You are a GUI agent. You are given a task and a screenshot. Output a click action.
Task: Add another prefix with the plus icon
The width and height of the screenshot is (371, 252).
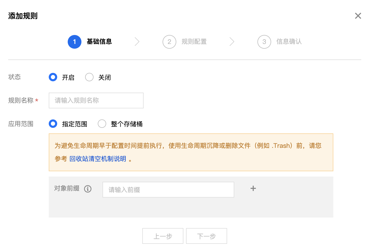pyautogui.click(x=253, y=188)
